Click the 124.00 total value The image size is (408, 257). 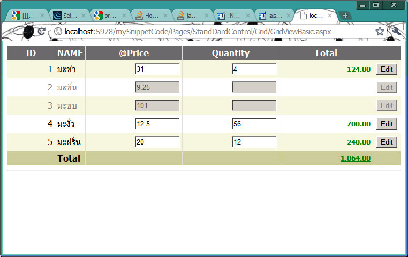(359, 70)
